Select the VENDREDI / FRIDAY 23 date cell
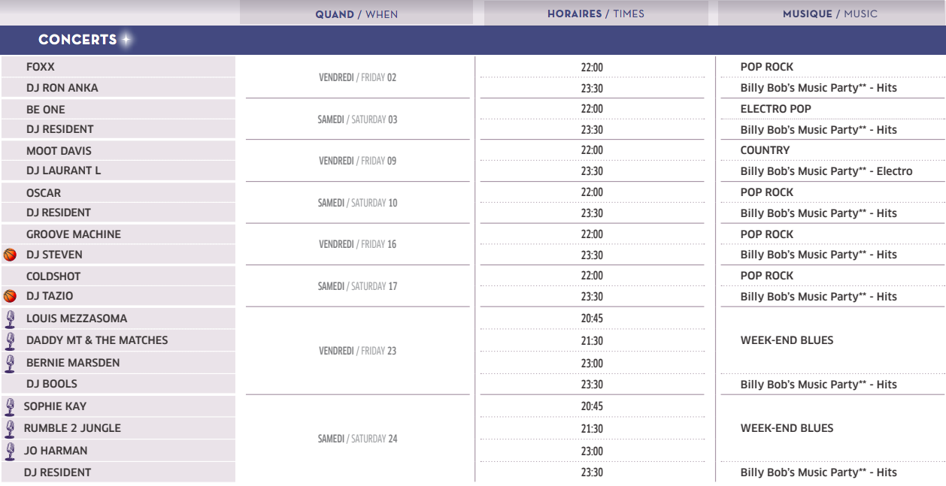Screen dimensions: 946x486 [357, 351]
